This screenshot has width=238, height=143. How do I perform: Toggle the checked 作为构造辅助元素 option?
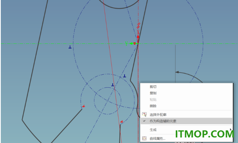click(186, 121)
